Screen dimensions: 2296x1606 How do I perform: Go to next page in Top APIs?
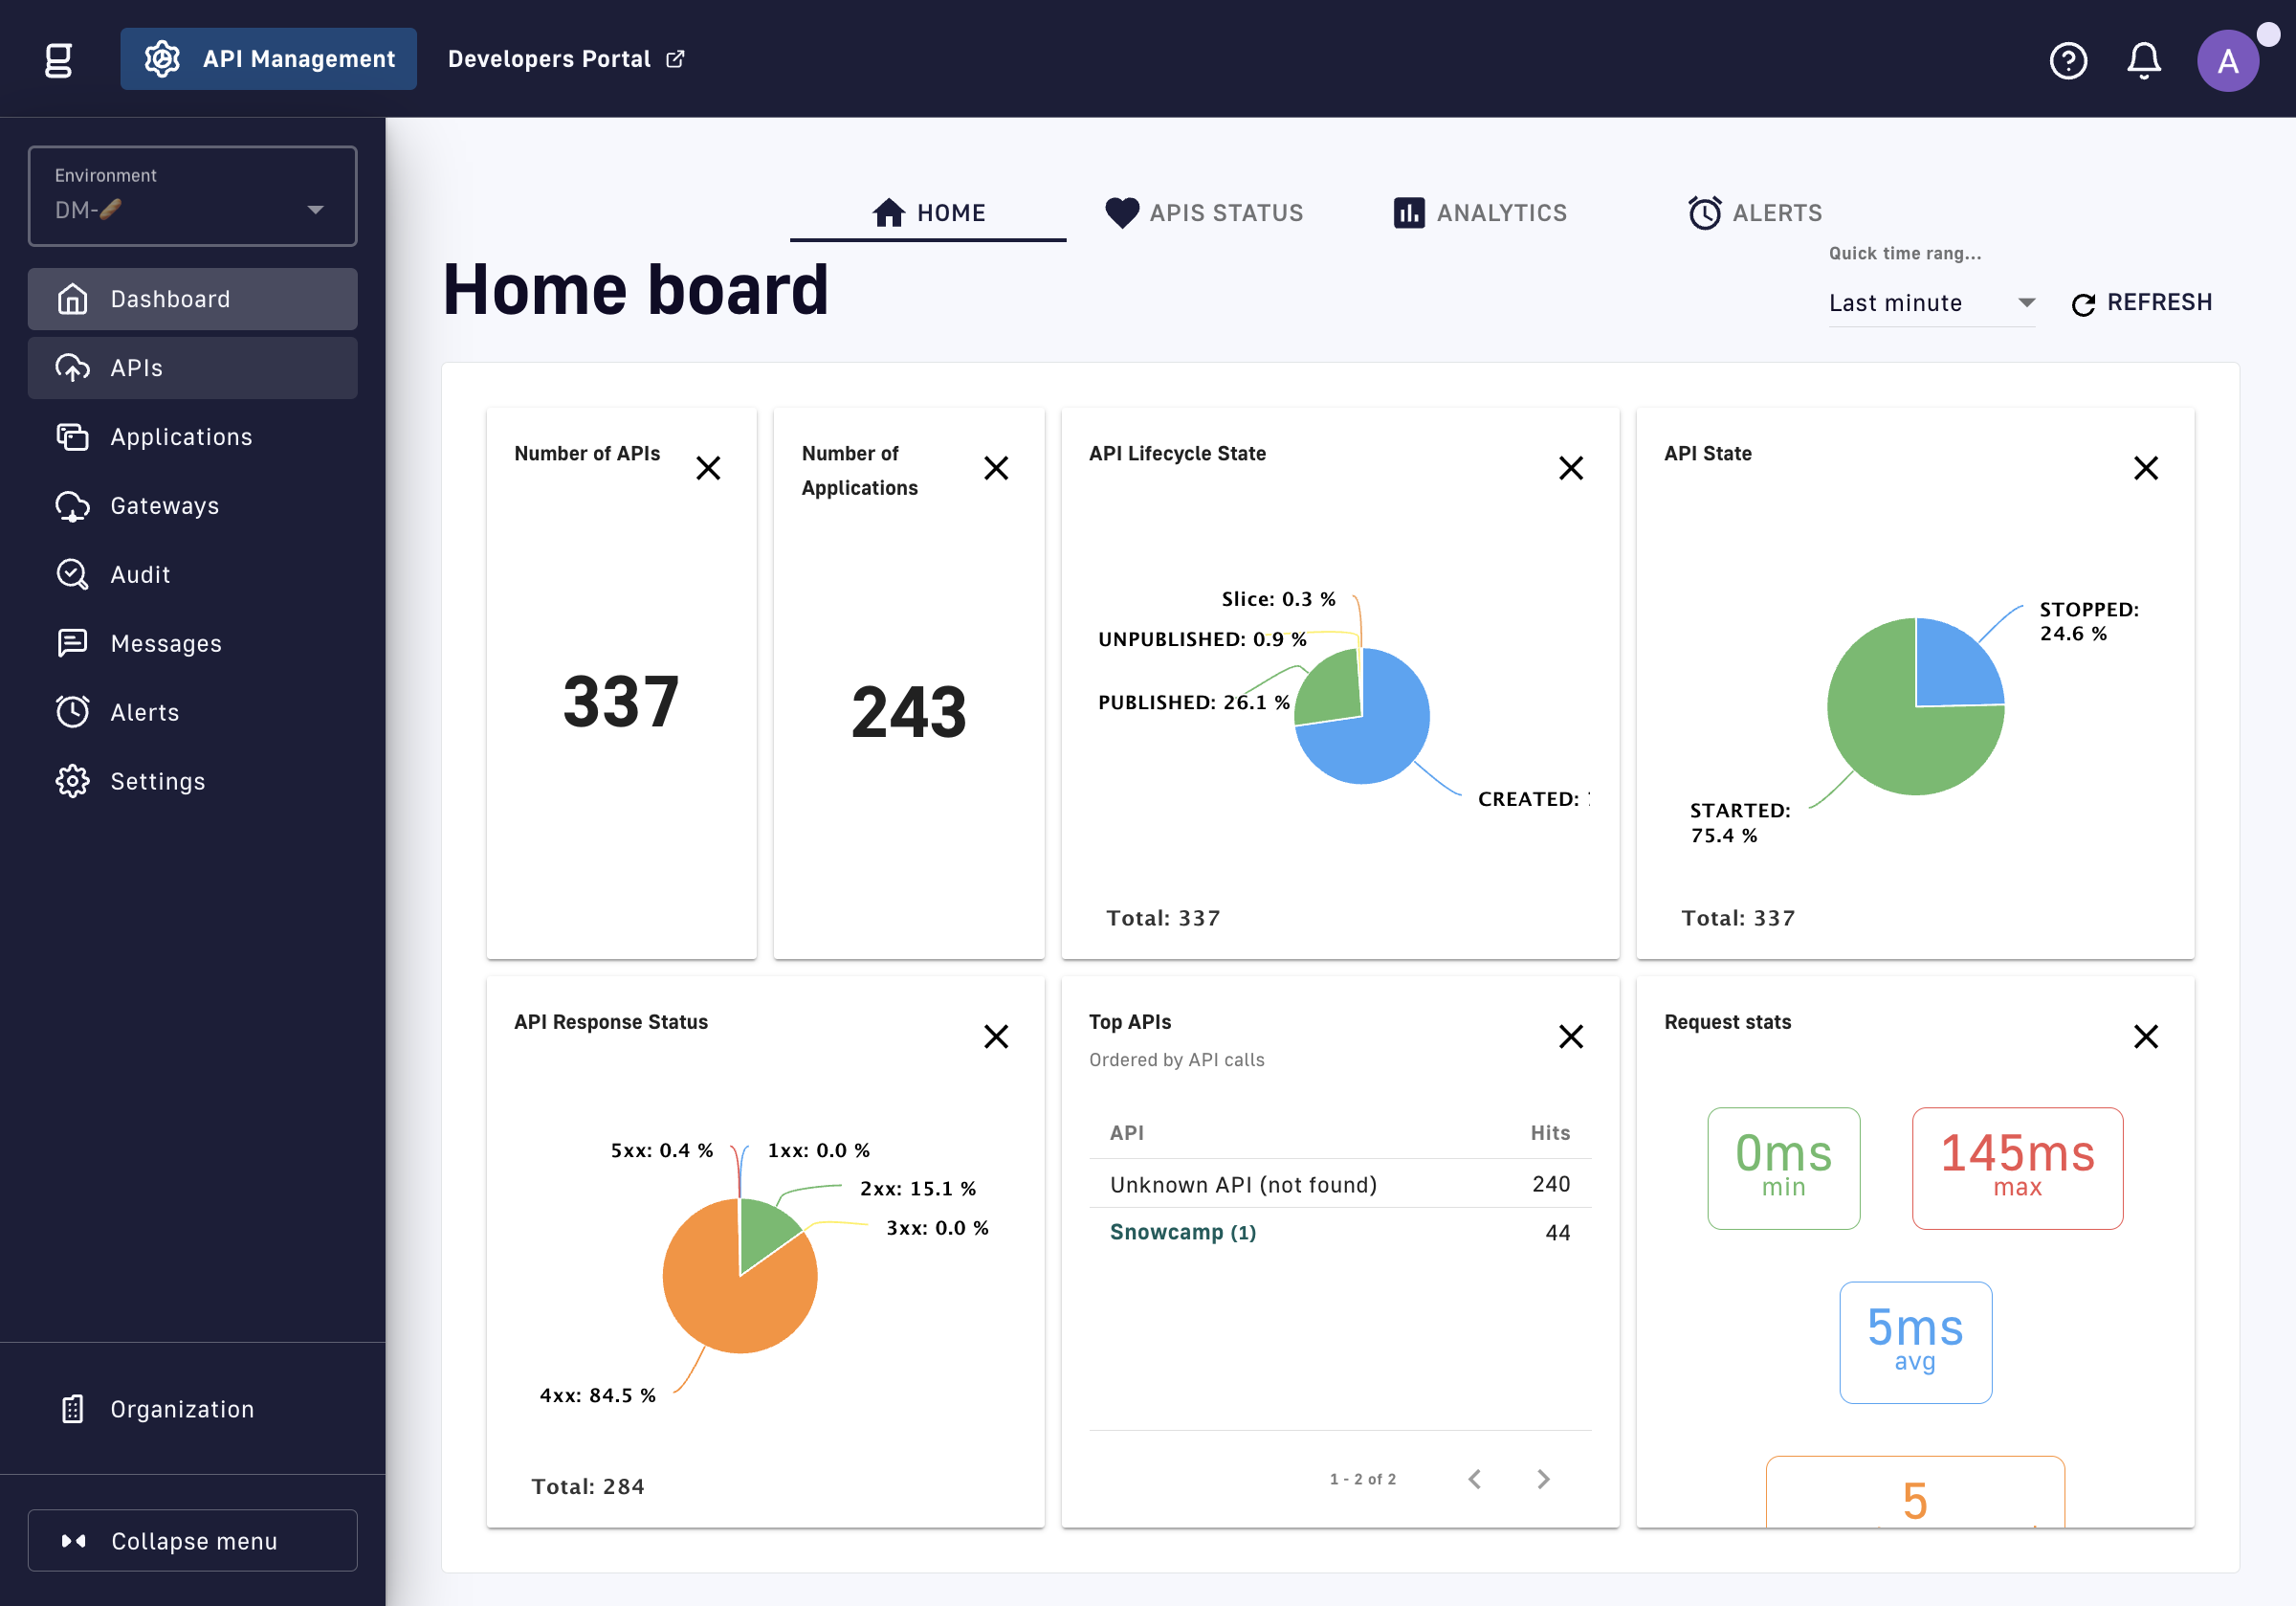click(x=1543, y=1478)
